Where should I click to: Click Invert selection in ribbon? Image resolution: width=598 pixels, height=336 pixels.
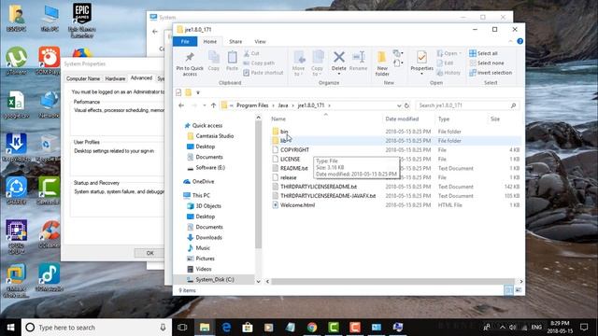491,73
